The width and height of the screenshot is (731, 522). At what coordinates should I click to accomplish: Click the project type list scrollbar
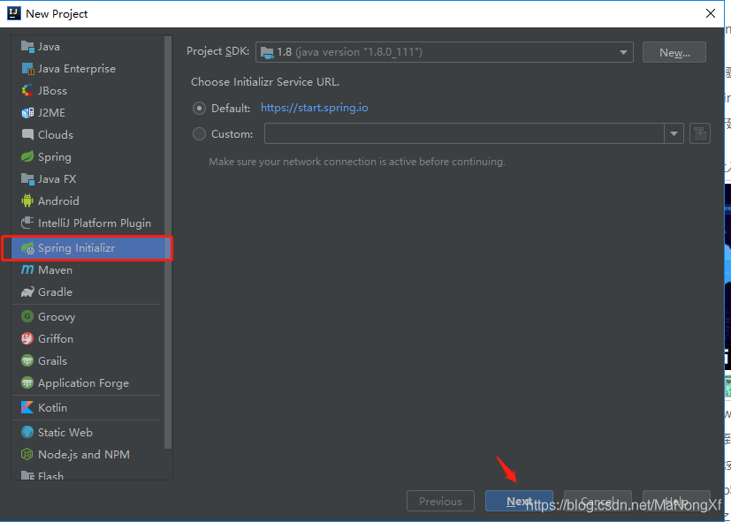(168, 242)
